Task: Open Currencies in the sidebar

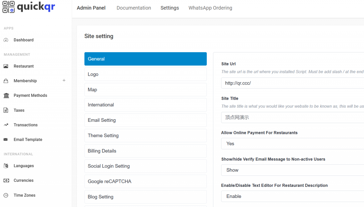Action: pyautogui.click(x=24, y=180)
